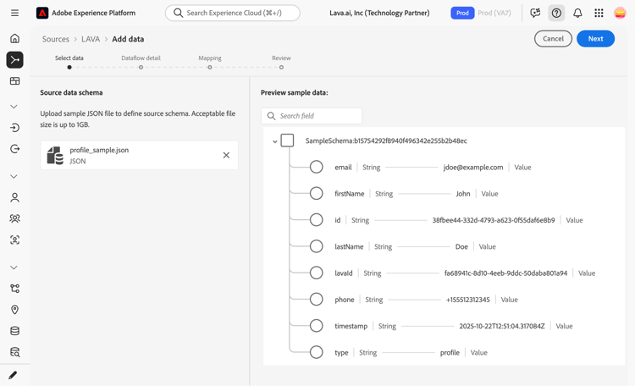Open the Data ingestion sidebar icon
635x386 pixels.
[14, 128]
